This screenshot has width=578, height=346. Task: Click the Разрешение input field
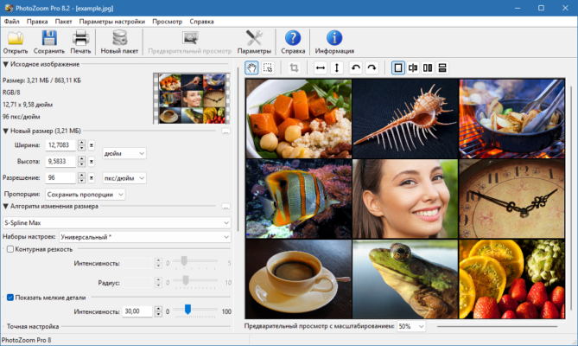coord(60,178)
